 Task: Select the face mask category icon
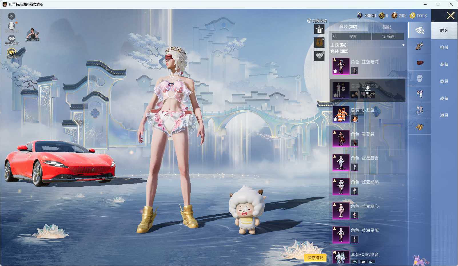click(419, 78)
